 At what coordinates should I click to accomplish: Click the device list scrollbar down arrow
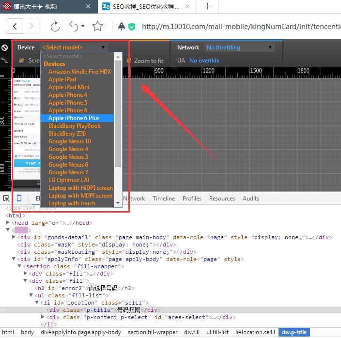coord(118,203)
